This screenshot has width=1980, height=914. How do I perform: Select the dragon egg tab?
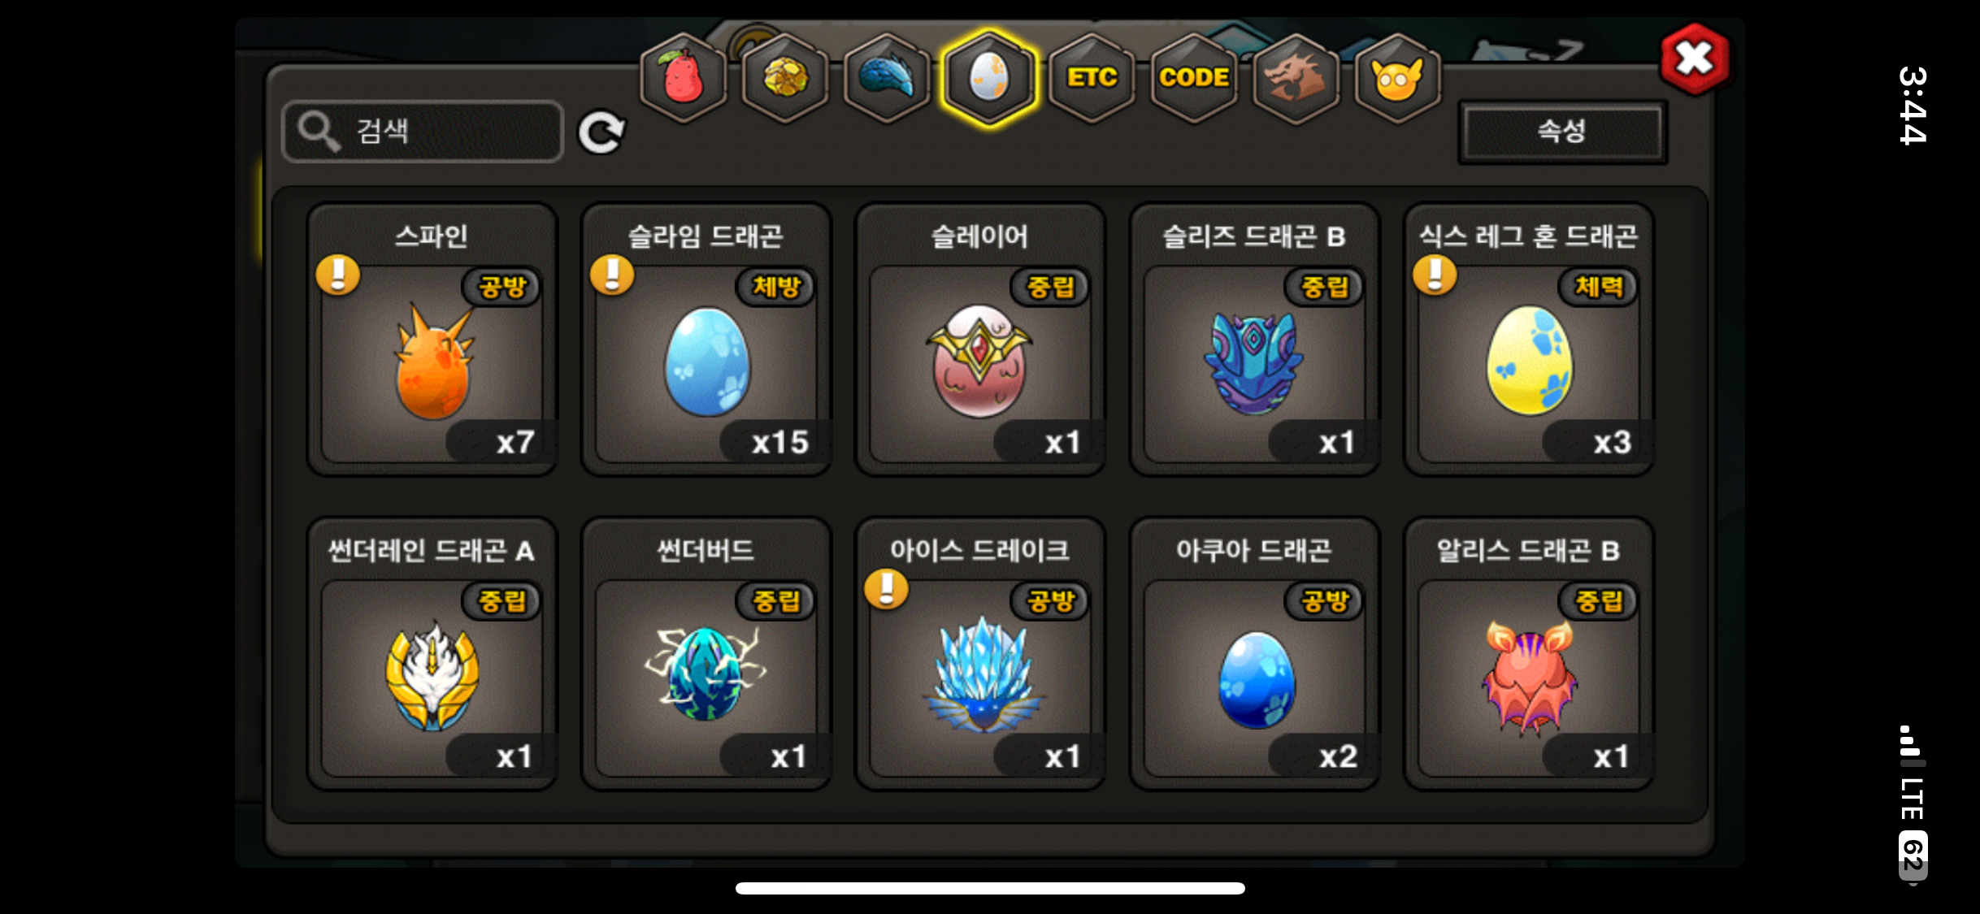(x=989, y=78)
